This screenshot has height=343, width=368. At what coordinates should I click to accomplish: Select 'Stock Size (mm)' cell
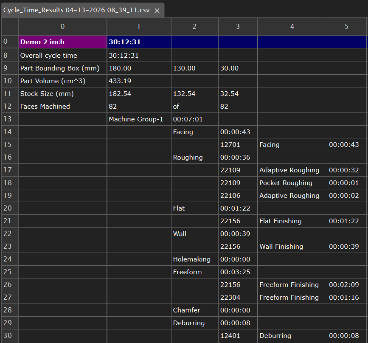click(62, 94)
